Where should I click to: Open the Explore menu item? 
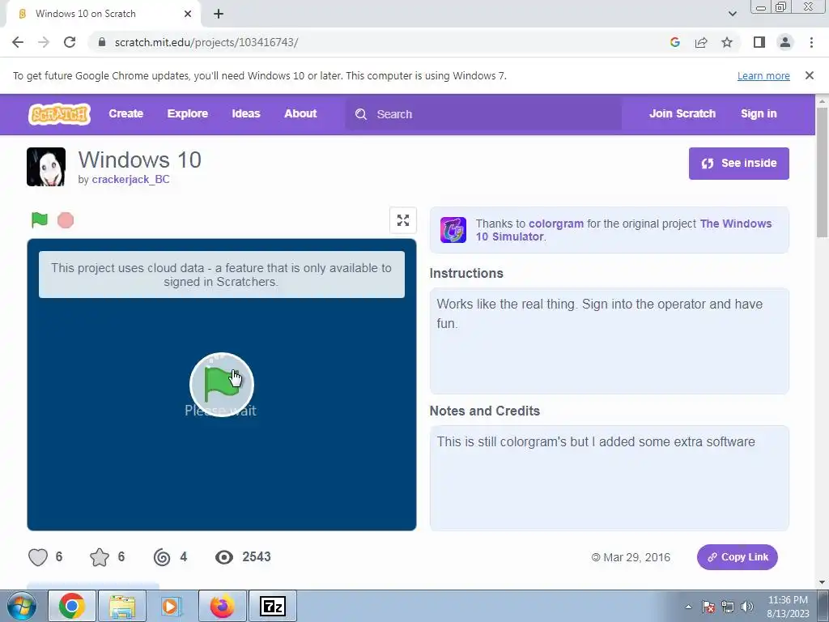pos(188,113)
